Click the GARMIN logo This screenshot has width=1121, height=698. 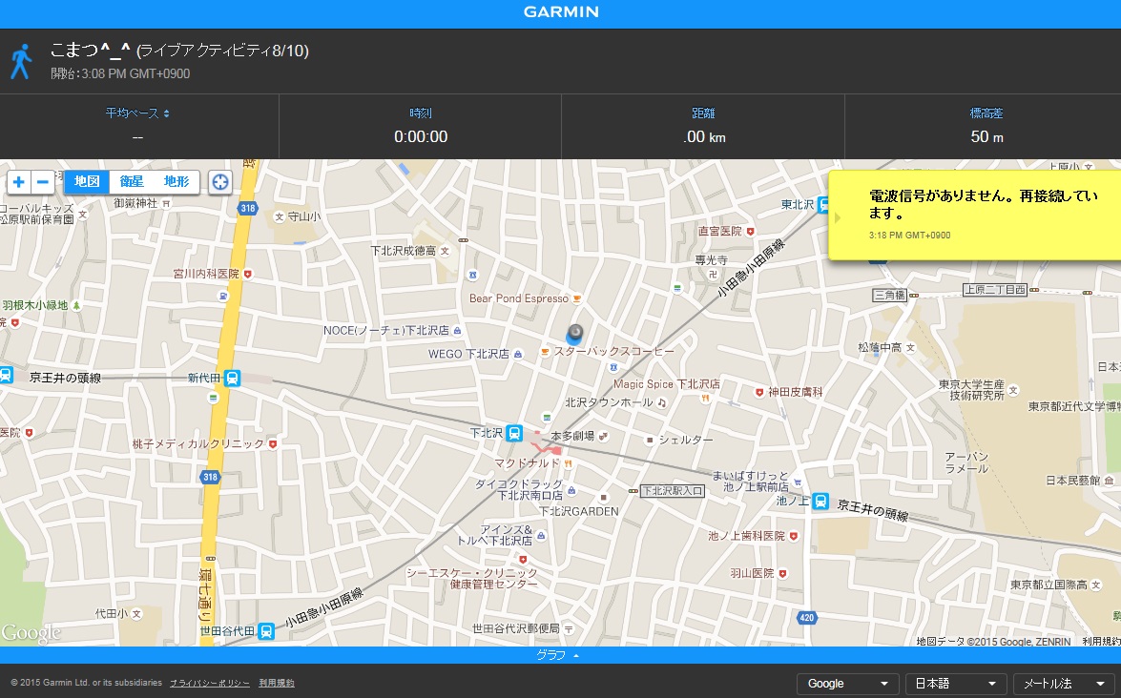561,12
